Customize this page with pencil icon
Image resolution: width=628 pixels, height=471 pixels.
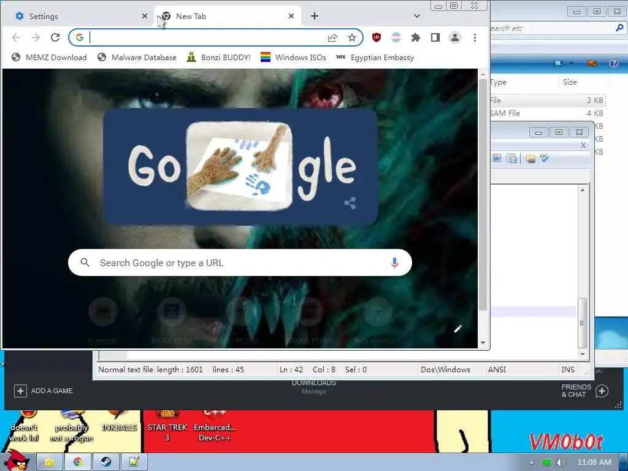tap(458, 329)
